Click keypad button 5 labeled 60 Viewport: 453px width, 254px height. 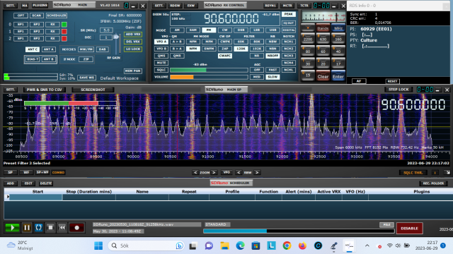(x=323, y=51)
